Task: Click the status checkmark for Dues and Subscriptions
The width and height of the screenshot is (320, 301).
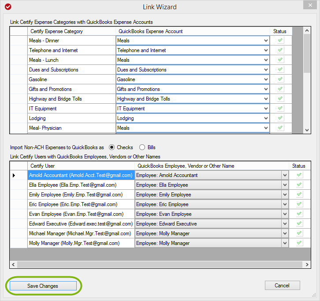Action: [x=280, y=69]
